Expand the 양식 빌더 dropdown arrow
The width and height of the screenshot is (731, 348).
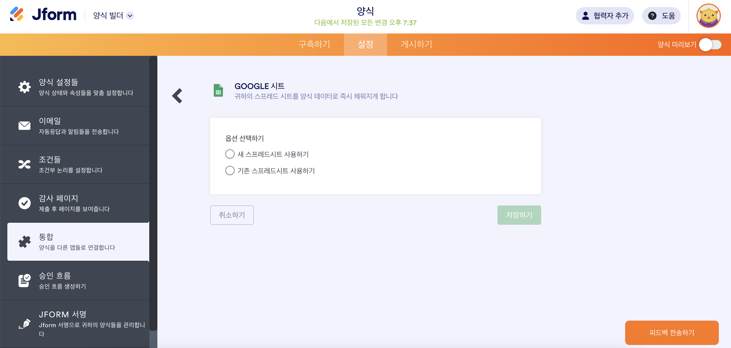tap(130, 15)
